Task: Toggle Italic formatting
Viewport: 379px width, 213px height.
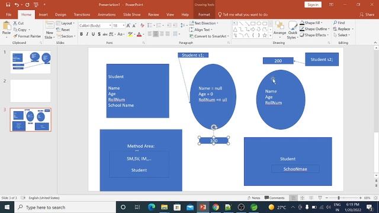Action: pos(87,34)
